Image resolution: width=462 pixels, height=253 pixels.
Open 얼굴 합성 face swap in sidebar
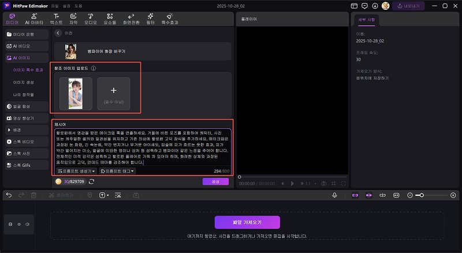click(27, 106)
